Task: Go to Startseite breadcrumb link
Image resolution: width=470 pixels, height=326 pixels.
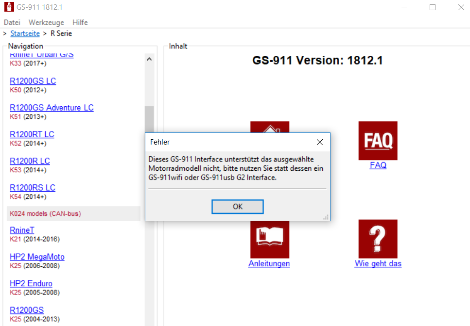Action: [25, 33]
